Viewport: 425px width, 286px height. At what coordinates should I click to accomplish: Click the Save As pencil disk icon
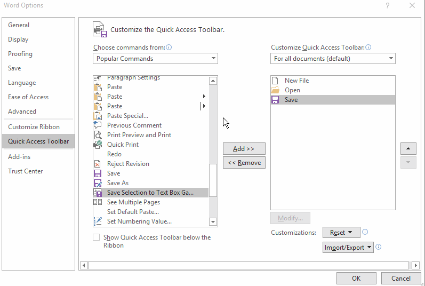click(x=98, y=183)
